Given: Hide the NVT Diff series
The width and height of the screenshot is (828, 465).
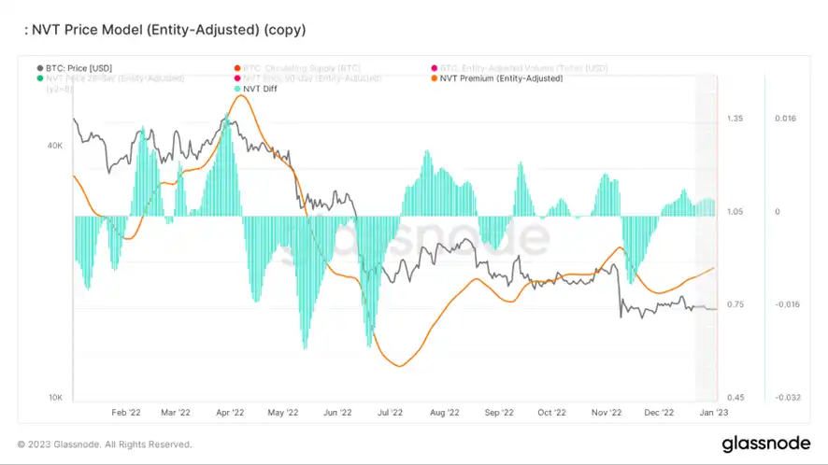Looking at the screenshot, I should click(x=255, y=89).
